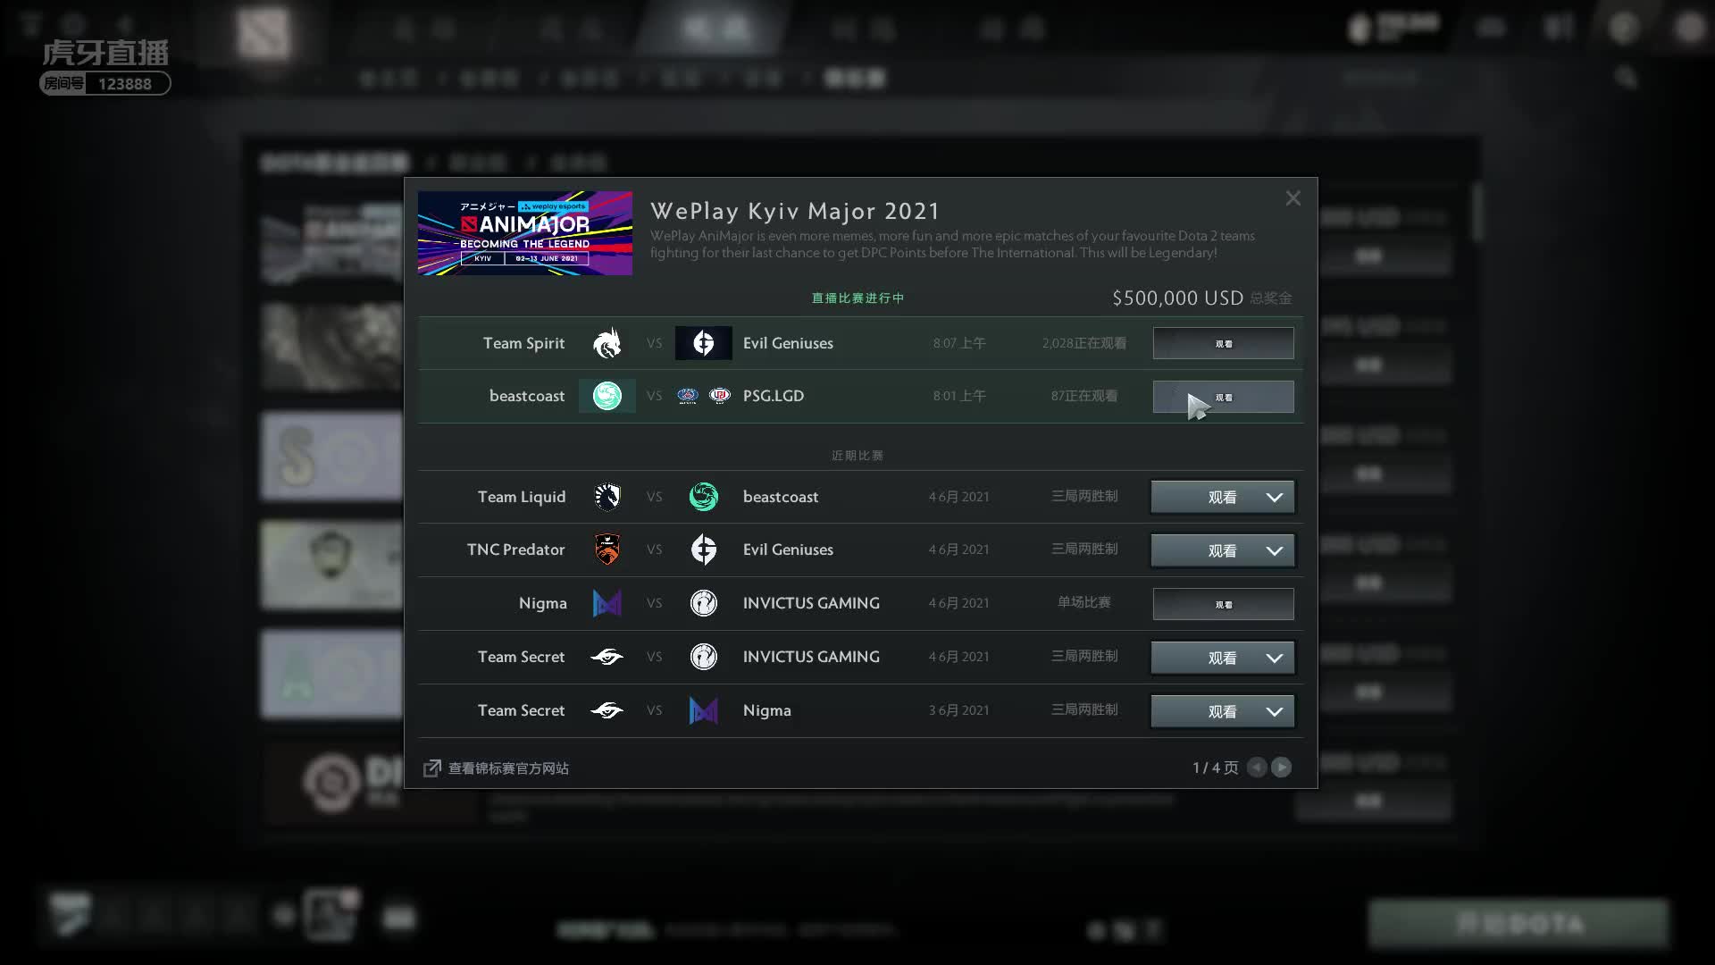Click Evil Geniuses logo in live match
Screen dimensions: 1715x965
704,343
